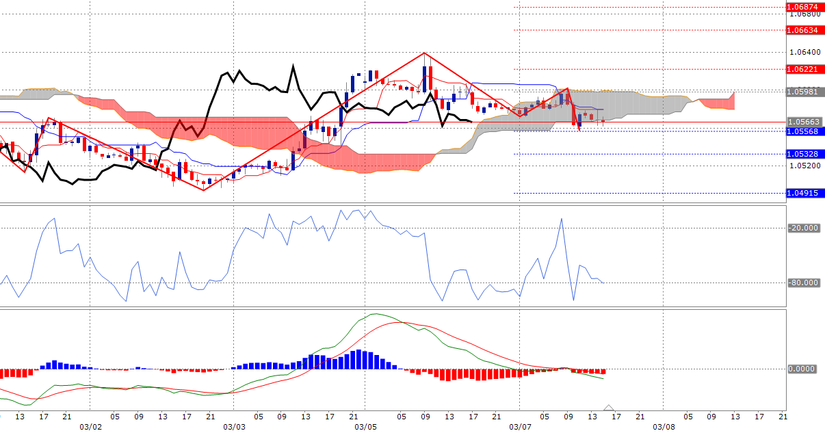Viewport: 825px width, 433px height.
Task: Click the 1.05328 blue price label
Action: (x=803, y=154)
